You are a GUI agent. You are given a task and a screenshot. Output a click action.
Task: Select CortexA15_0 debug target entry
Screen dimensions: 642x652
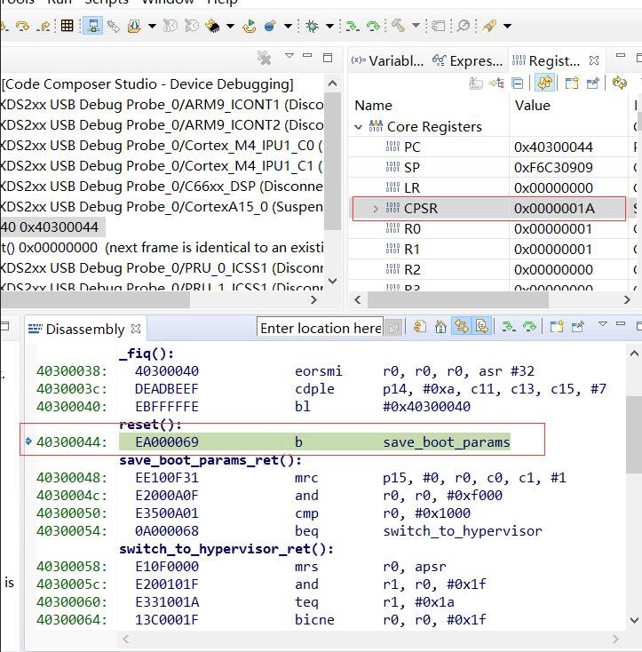pos(160,207)
